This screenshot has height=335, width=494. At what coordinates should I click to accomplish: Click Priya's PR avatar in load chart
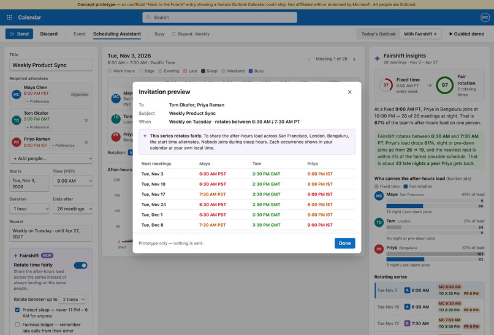pos(379,249)
